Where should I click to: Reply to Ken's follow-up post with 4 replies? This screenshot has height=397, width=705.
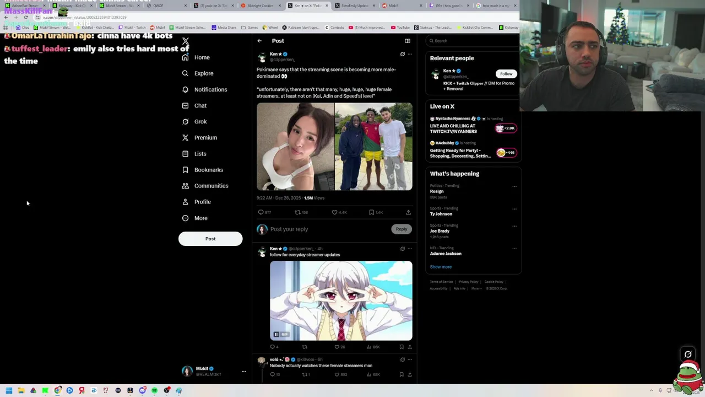pos(274,347)
